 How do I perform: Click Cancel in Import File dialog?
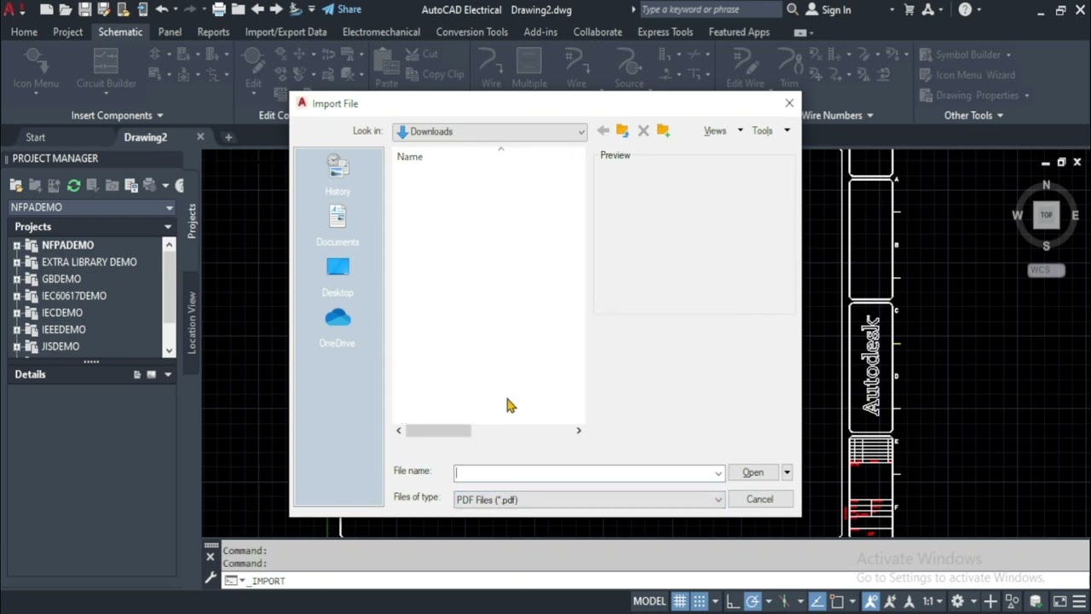759,500
